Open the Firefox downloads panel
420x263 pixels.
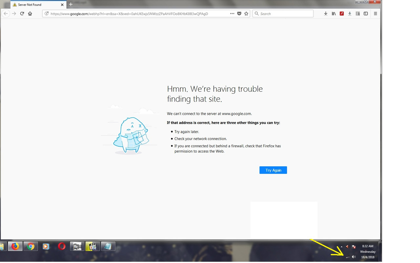(325, 13)
